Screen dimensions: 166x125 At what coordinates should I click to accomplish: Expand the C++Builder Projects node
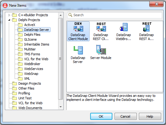[9, 15]
